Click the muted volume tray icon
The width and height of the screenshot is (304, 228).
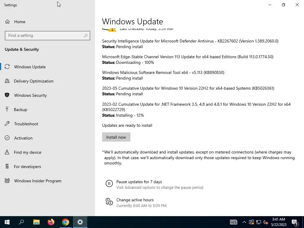265,222
